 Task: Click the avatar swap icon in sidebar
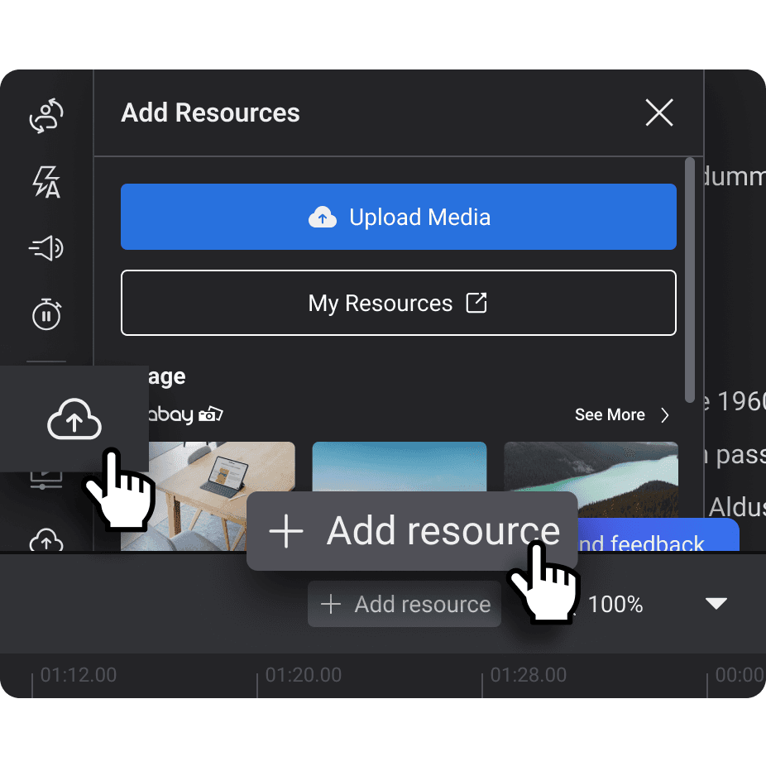[x=46, y=116]
